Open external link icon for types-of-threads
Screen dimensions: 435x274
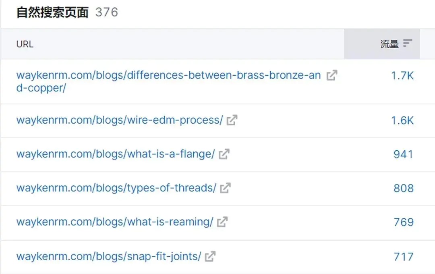226,188
